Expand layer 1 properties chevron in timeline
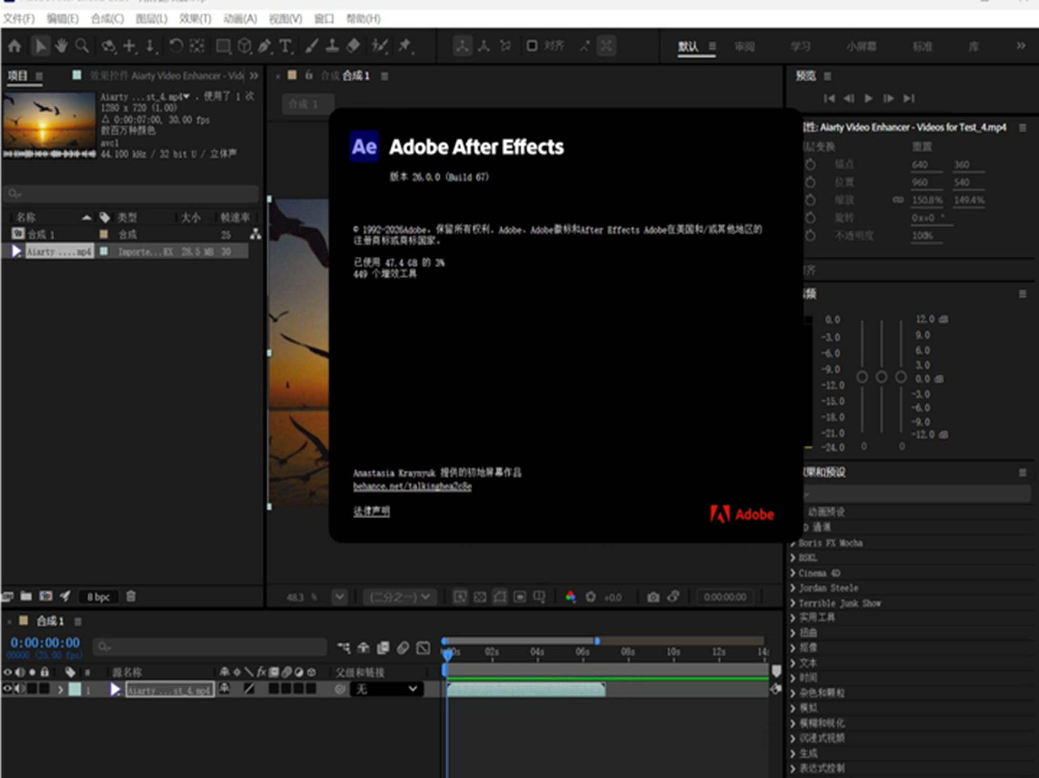The width and height of the screenshot is (1039, 778). coord(60,689)
